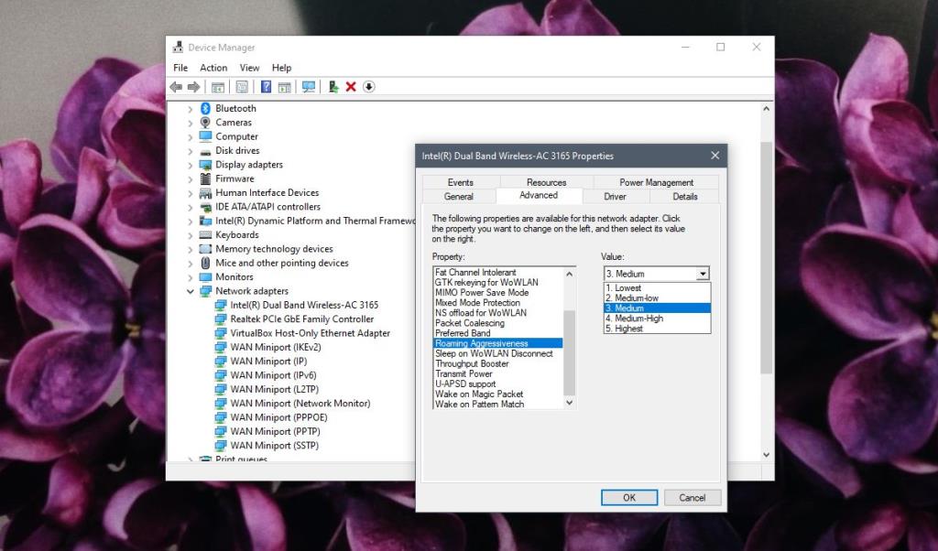
Task: Open the Value dropdown arrow
Action: (703, 273)
